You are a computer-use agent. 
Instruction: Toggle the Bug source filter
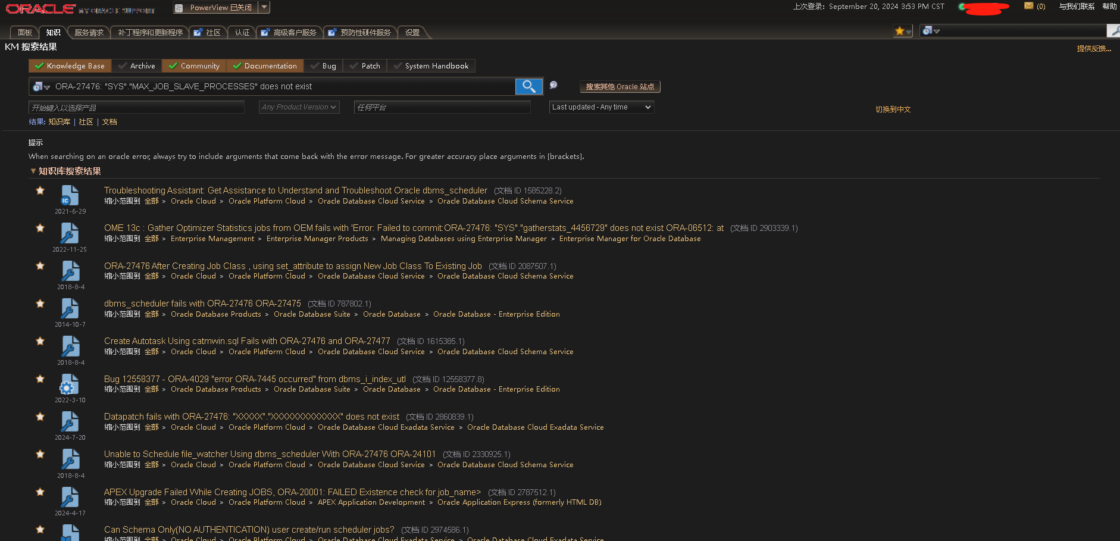(x=323, y=66)
